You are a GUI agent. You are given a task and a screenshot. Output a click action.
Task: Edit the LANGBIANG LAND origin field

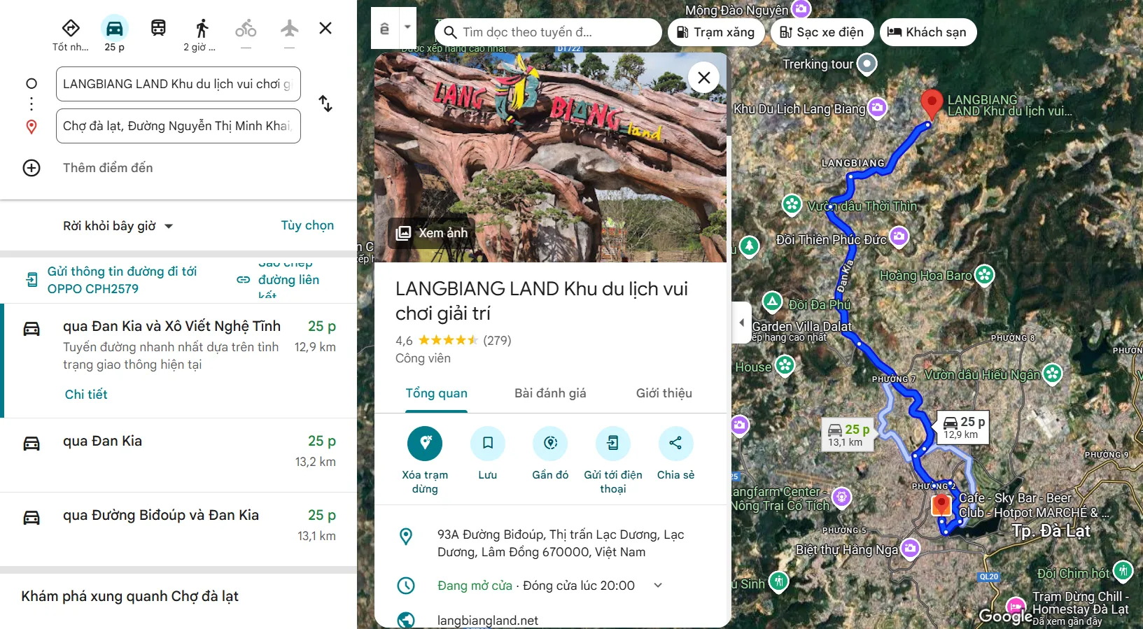(x=178, y=84)
